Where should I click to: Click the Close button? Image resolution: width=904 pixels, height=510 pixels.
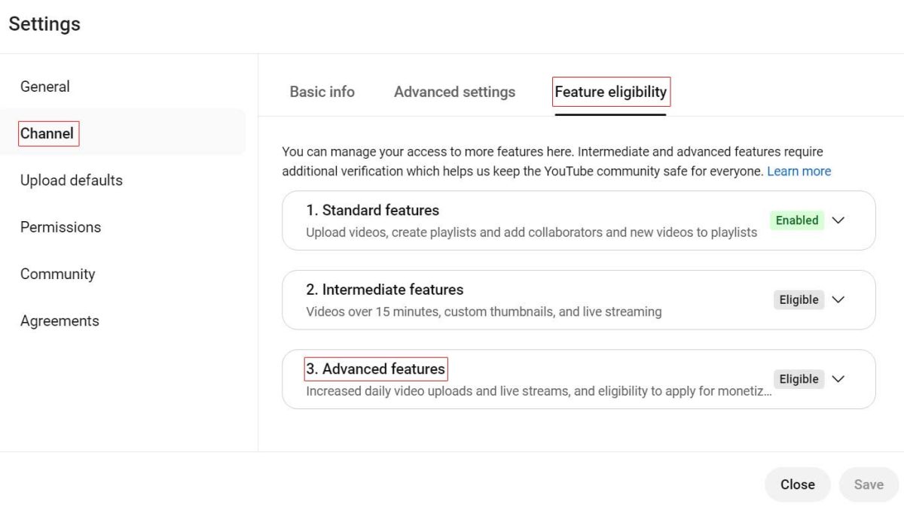tap(798, 484)
